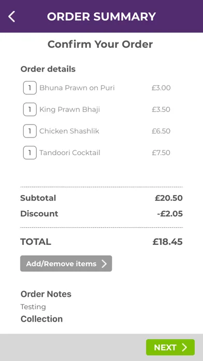
Task: Click the TOTAL amount £18.45
Action: click(168, 242)
